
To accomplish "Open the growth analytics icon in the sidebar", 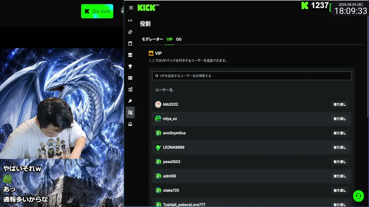I will tap(130, 89).
